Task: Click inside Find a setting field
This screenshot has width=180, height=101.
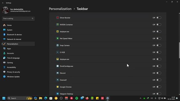Action: [x=18, y=19]
